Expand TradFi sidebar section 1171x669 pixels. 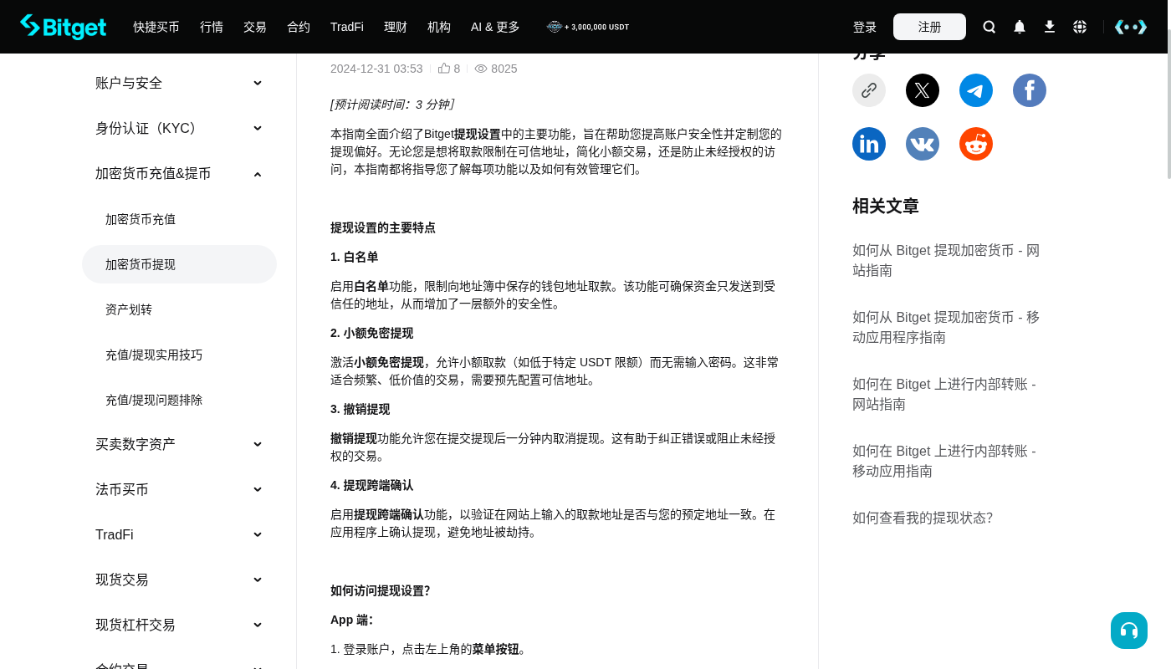click(179, 534)
